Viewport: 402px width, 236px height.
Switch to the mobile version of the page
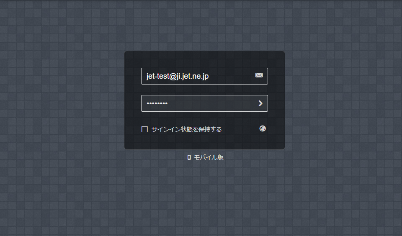point(209,157)
